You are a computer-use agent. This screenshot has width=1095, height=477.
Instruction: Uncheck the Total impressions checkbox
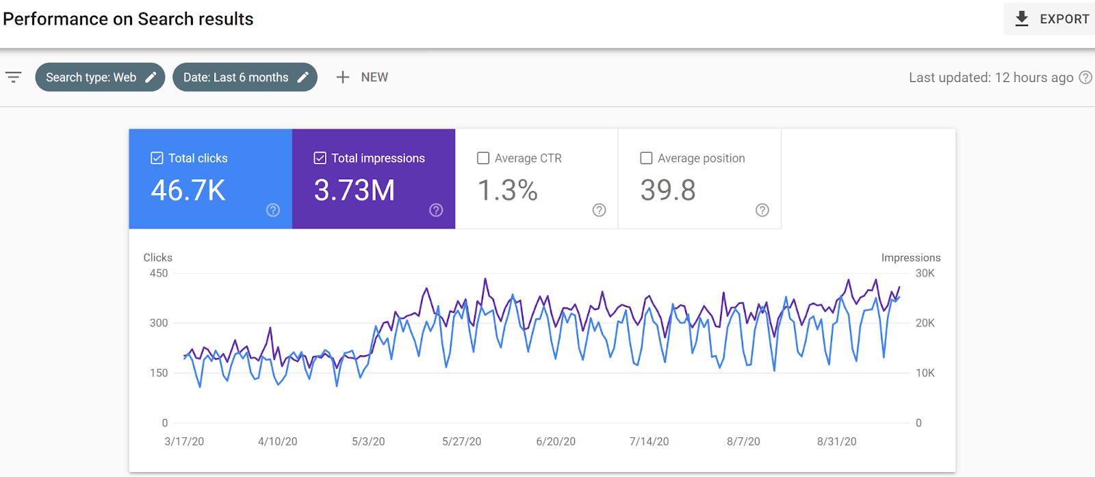coord(320,158)
